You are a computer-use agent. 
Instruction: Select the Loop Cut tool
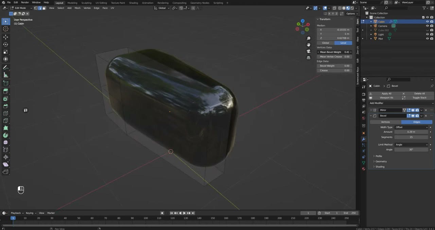5,113
